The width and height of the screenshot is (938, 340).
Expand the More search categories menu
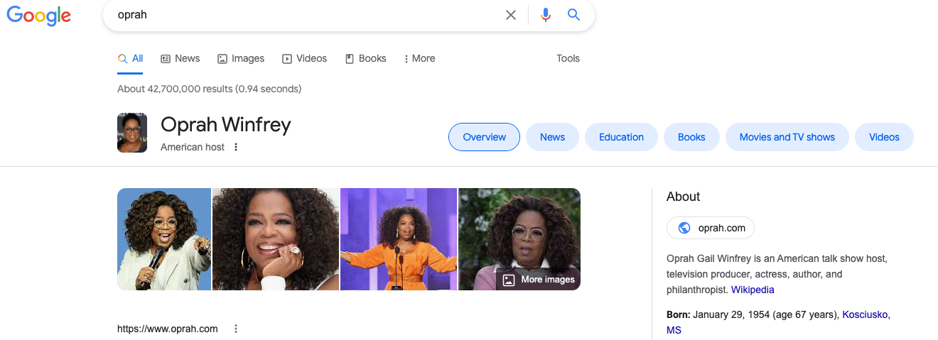(x=419, y=59)
